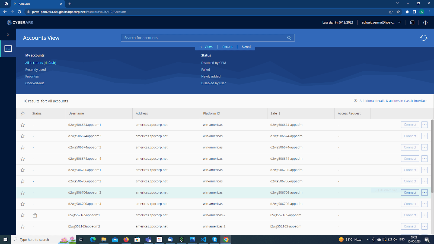The height and width of the screenshot is (244, 434).
Task: Star the d2wg506706appadm4 account
Action: (x=23, y=204)
